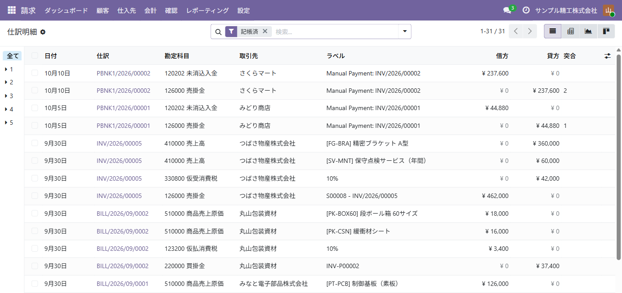Screen dimensions: 622x293
Task: Toggle the select-all checkbox in header
Action: pyautogui.click(x=35, y=55)
